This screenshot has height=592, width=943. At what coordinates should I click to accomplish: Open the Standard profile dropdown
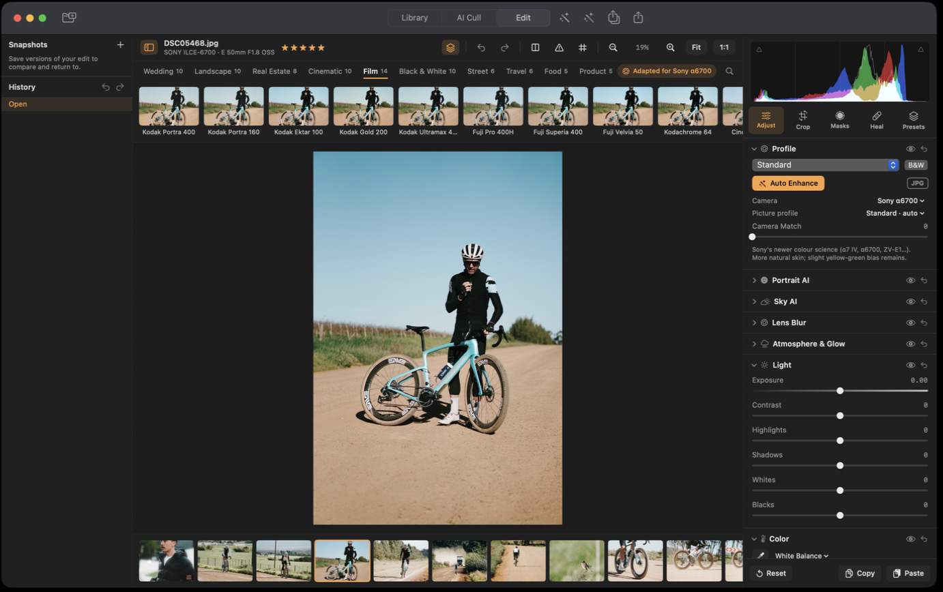[826, 165]
